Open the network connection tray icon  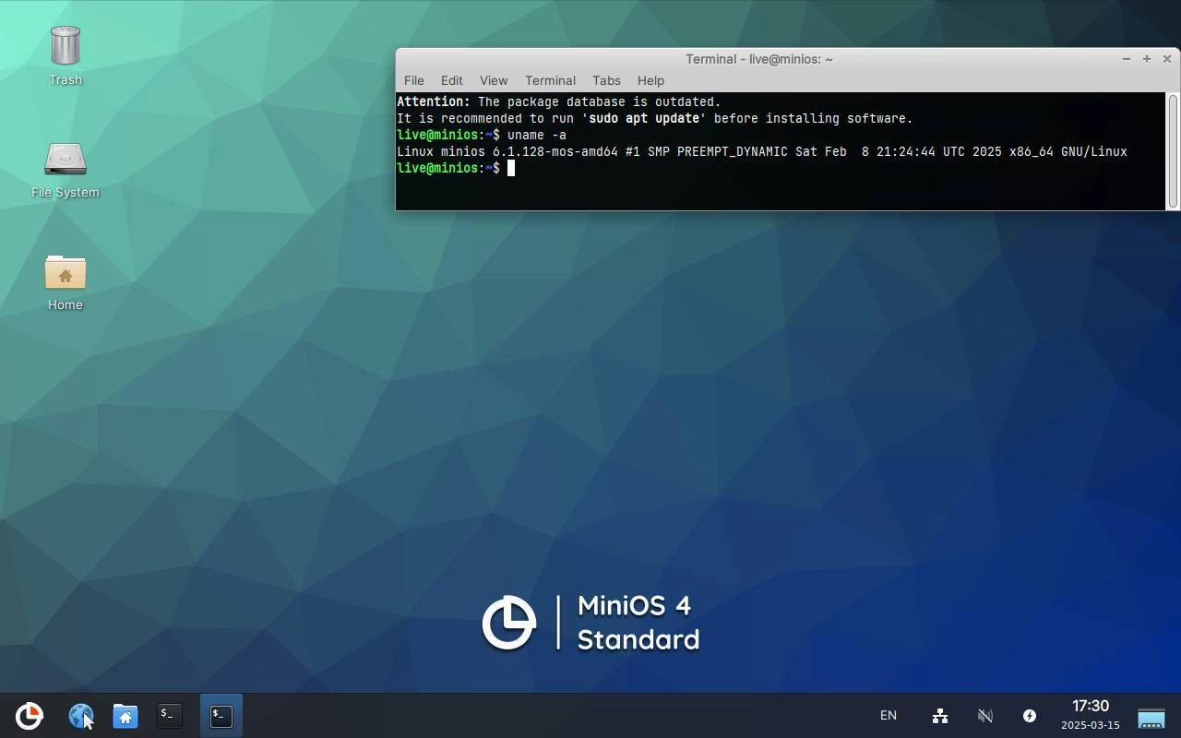[940, 716]
